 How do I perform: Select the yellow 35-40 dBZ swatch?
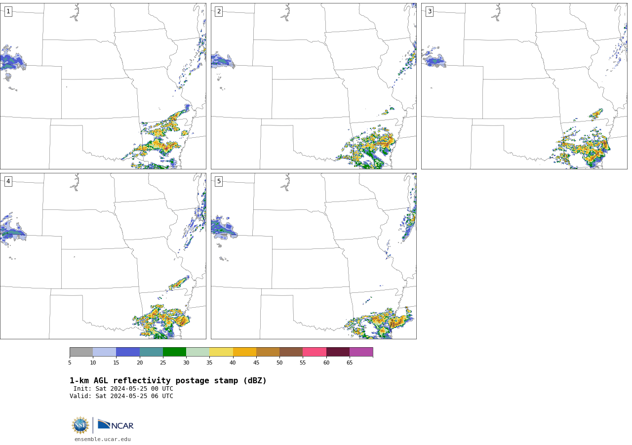[221, 352]
